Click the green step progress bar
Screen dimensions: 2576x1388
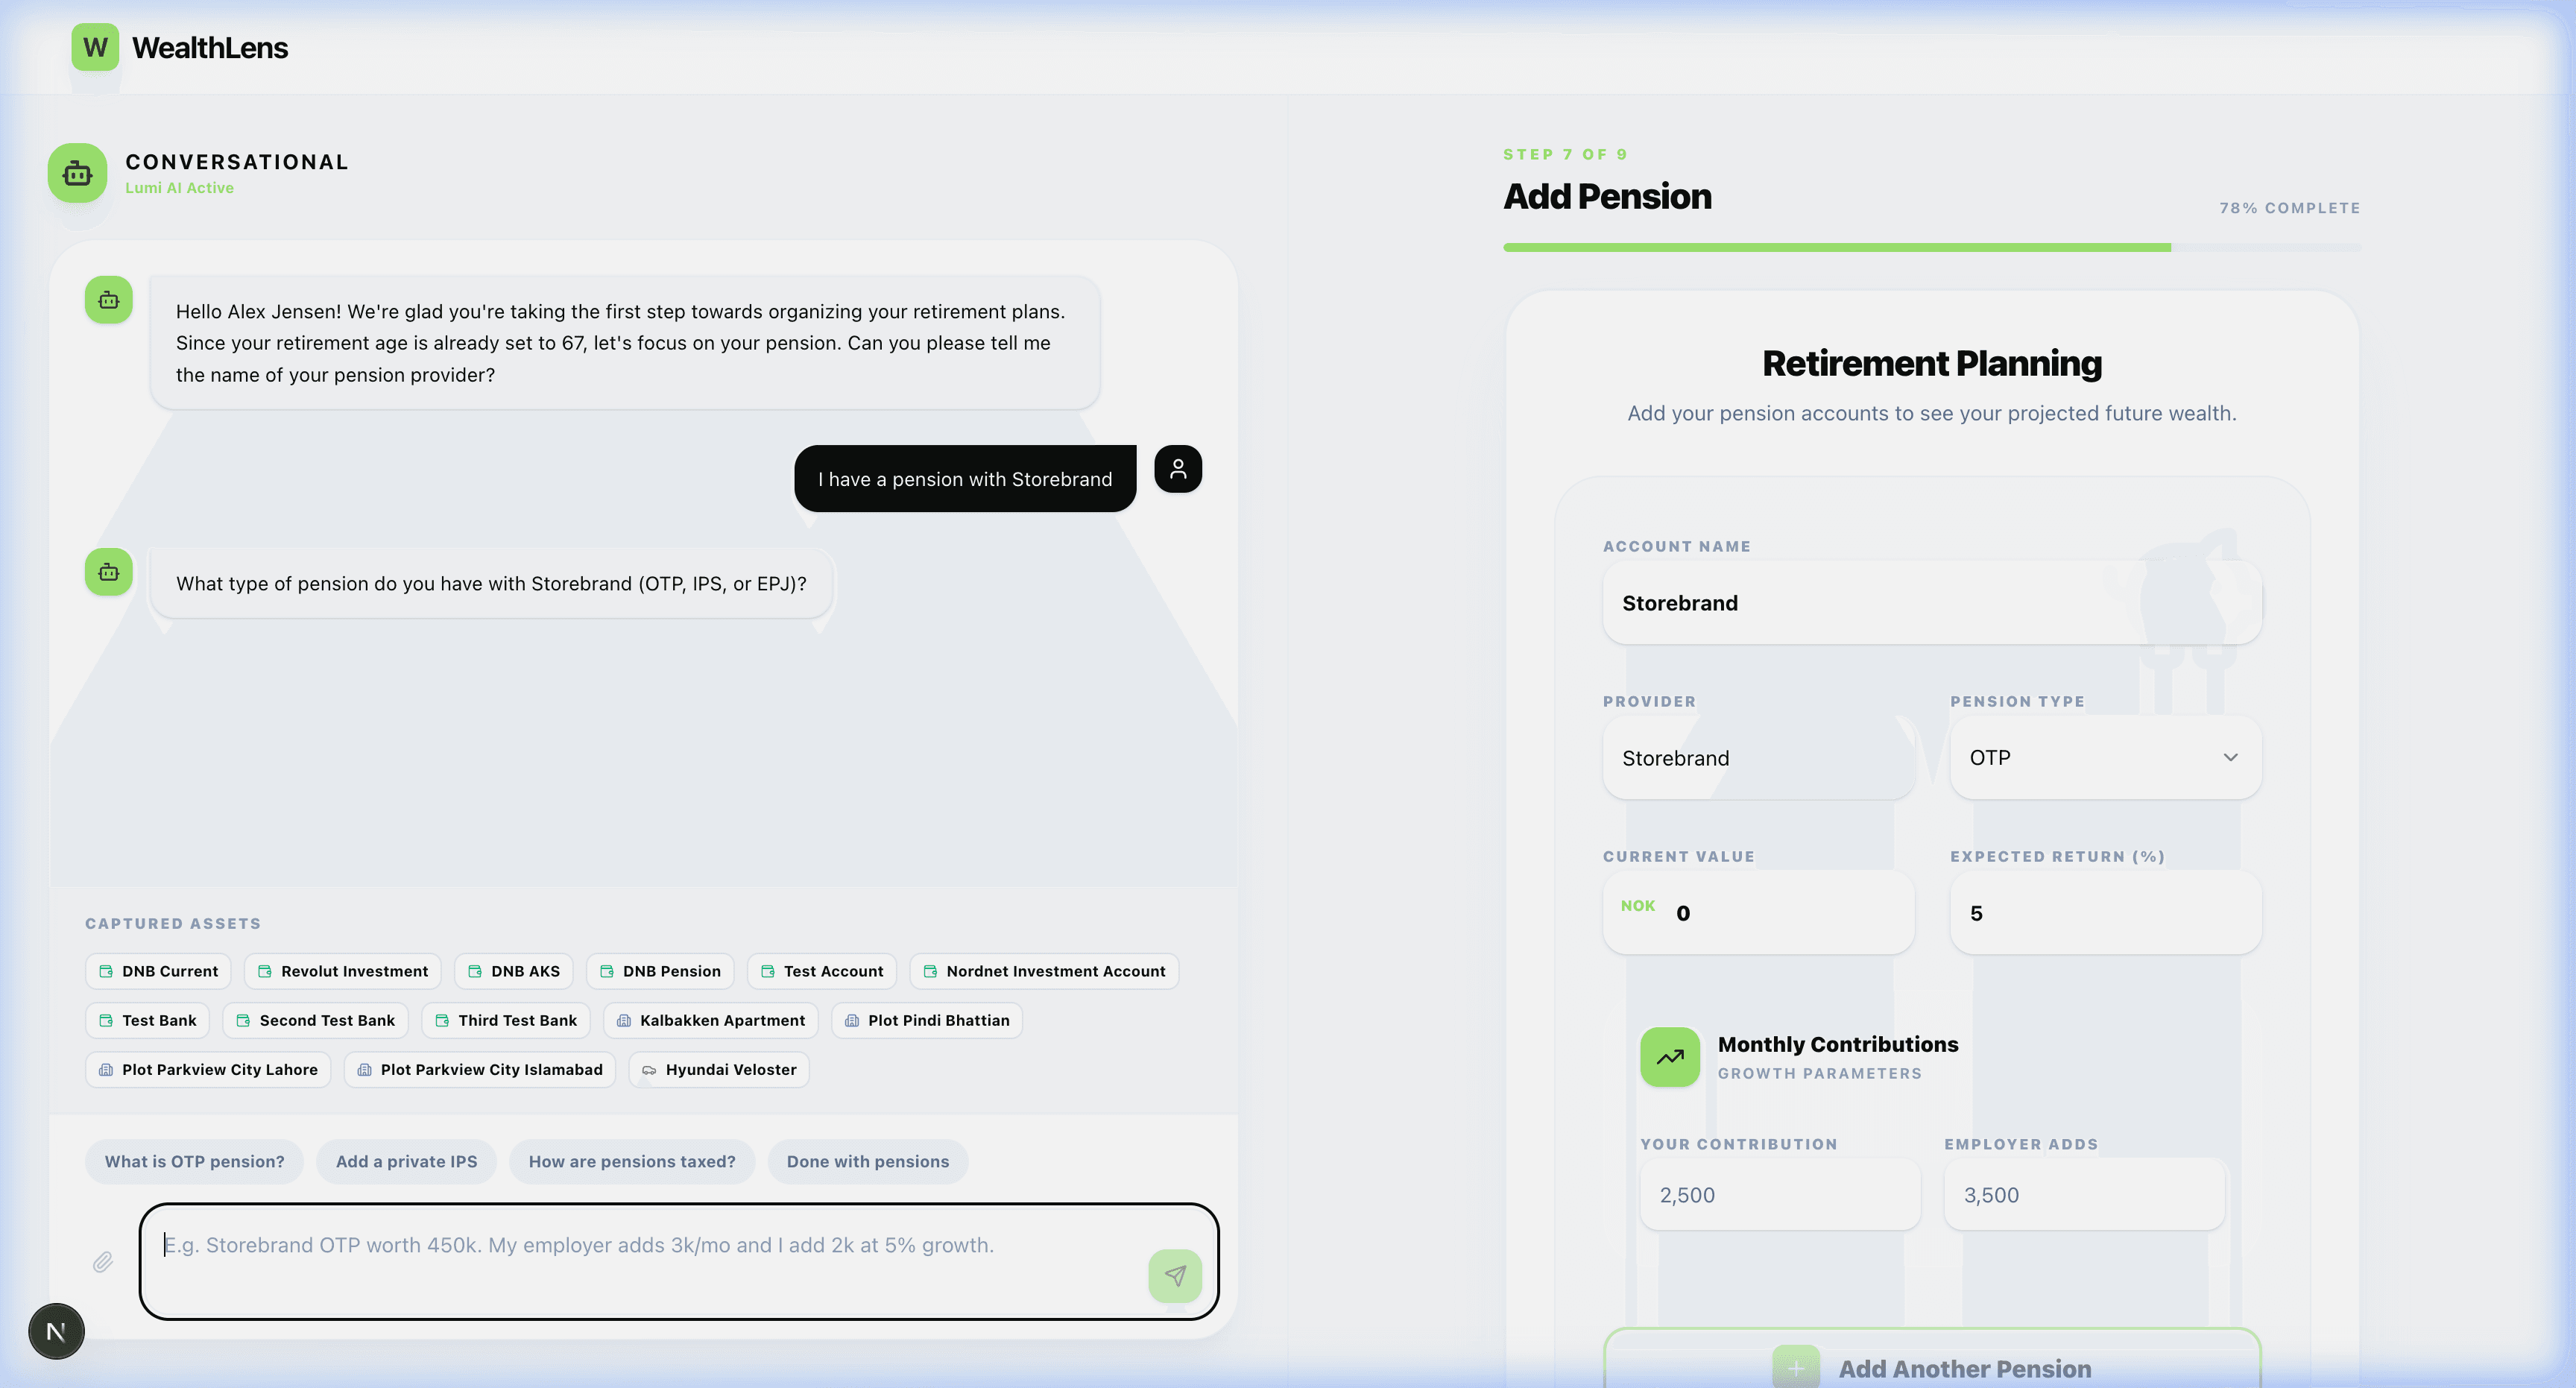(x=1836, y=247)
